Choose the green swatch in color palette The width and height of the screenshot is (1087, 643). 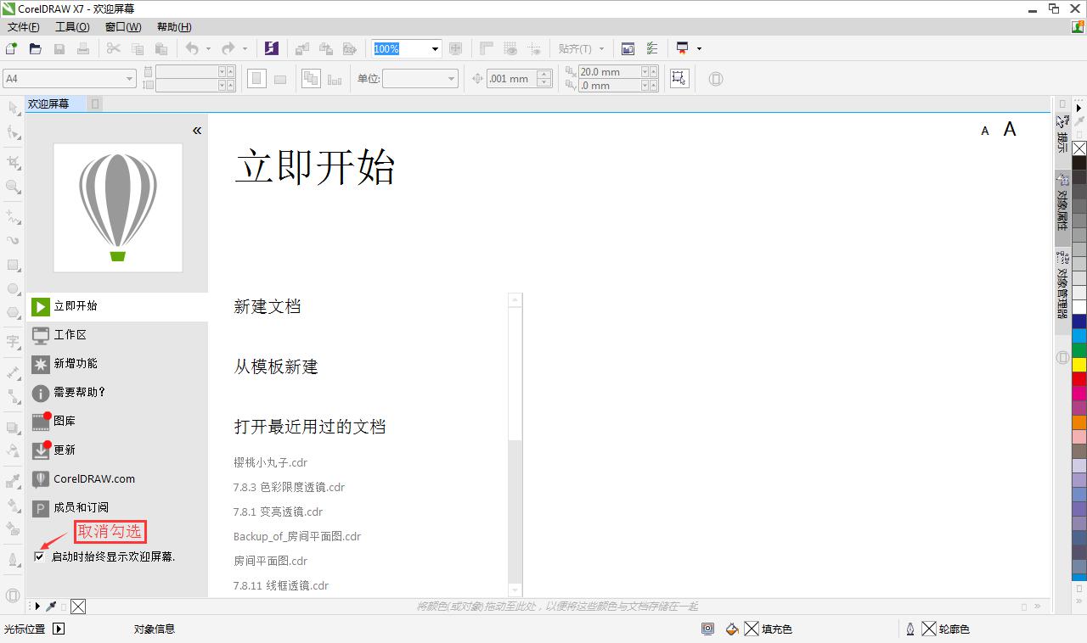[x=1079, y=349]
